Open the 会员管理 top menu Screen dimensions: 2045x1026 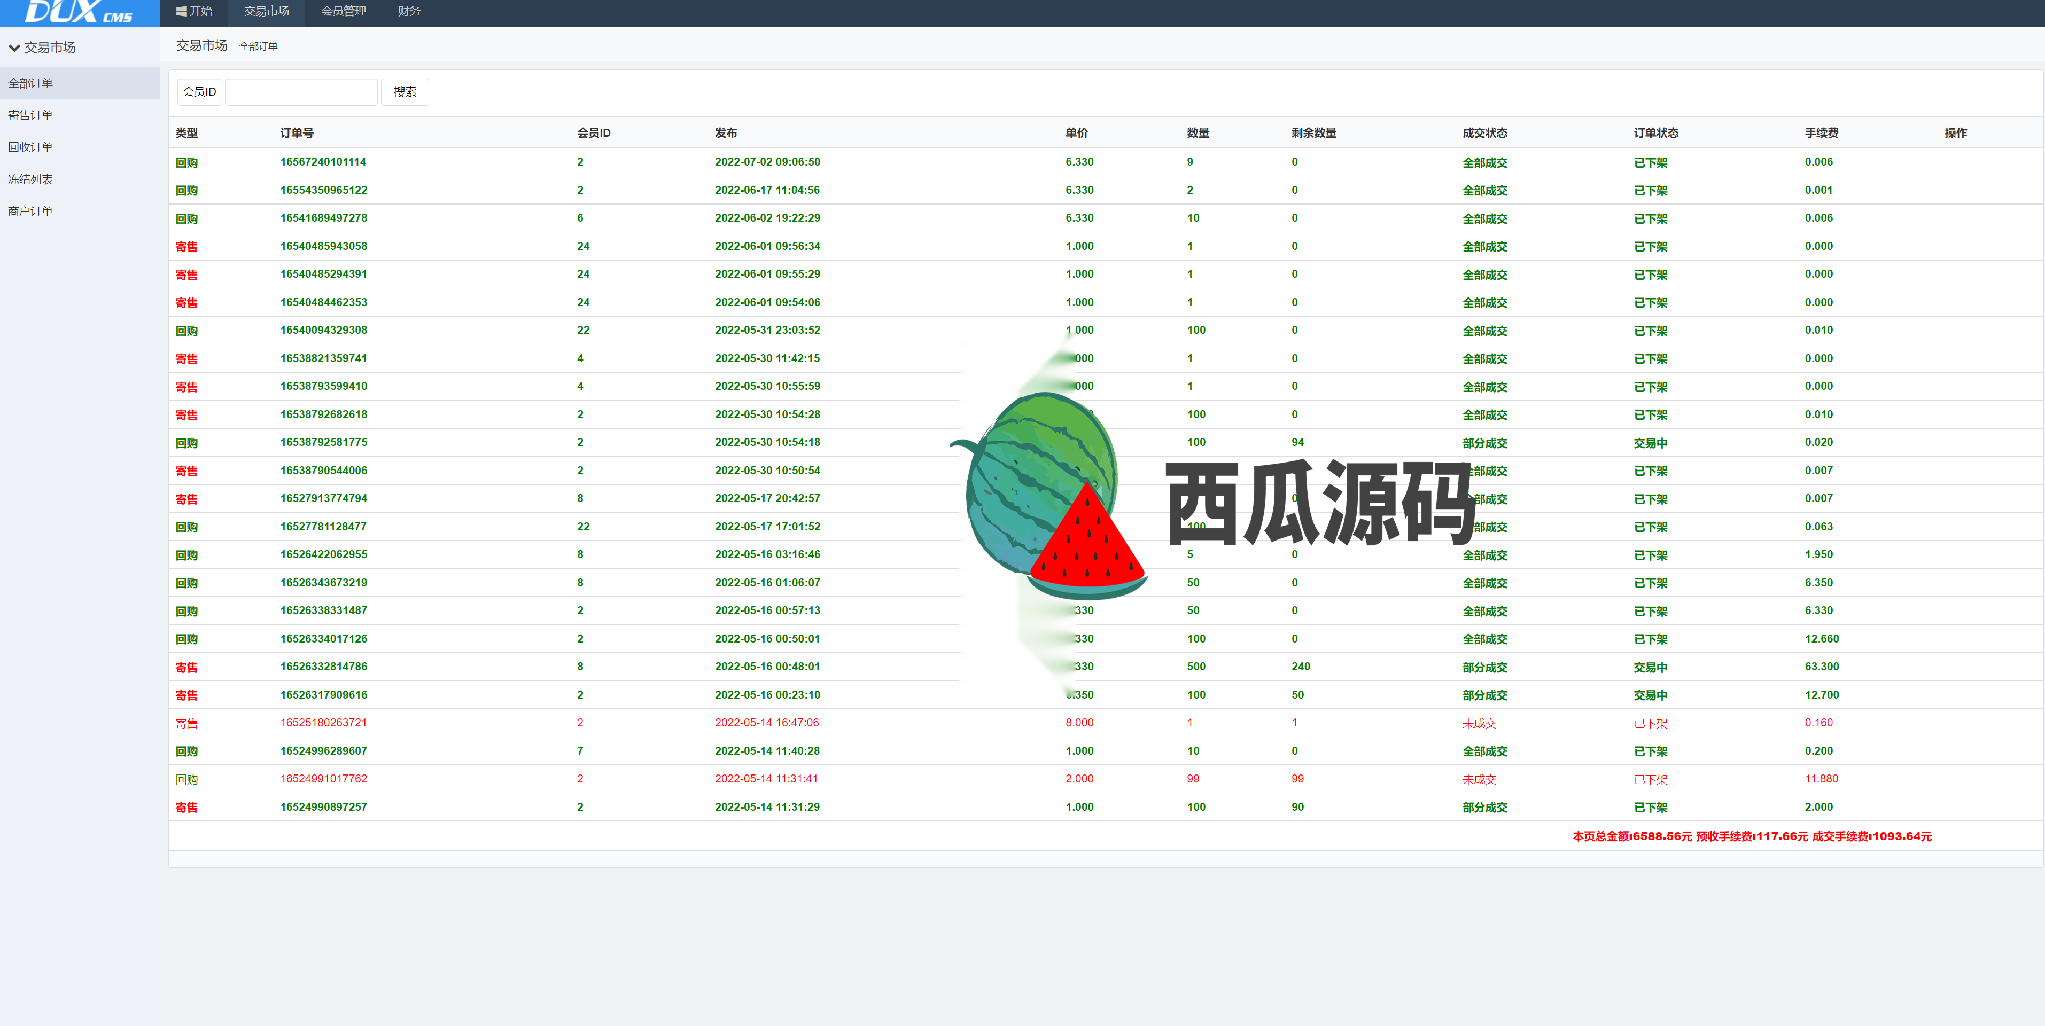(x=344, y=11)
